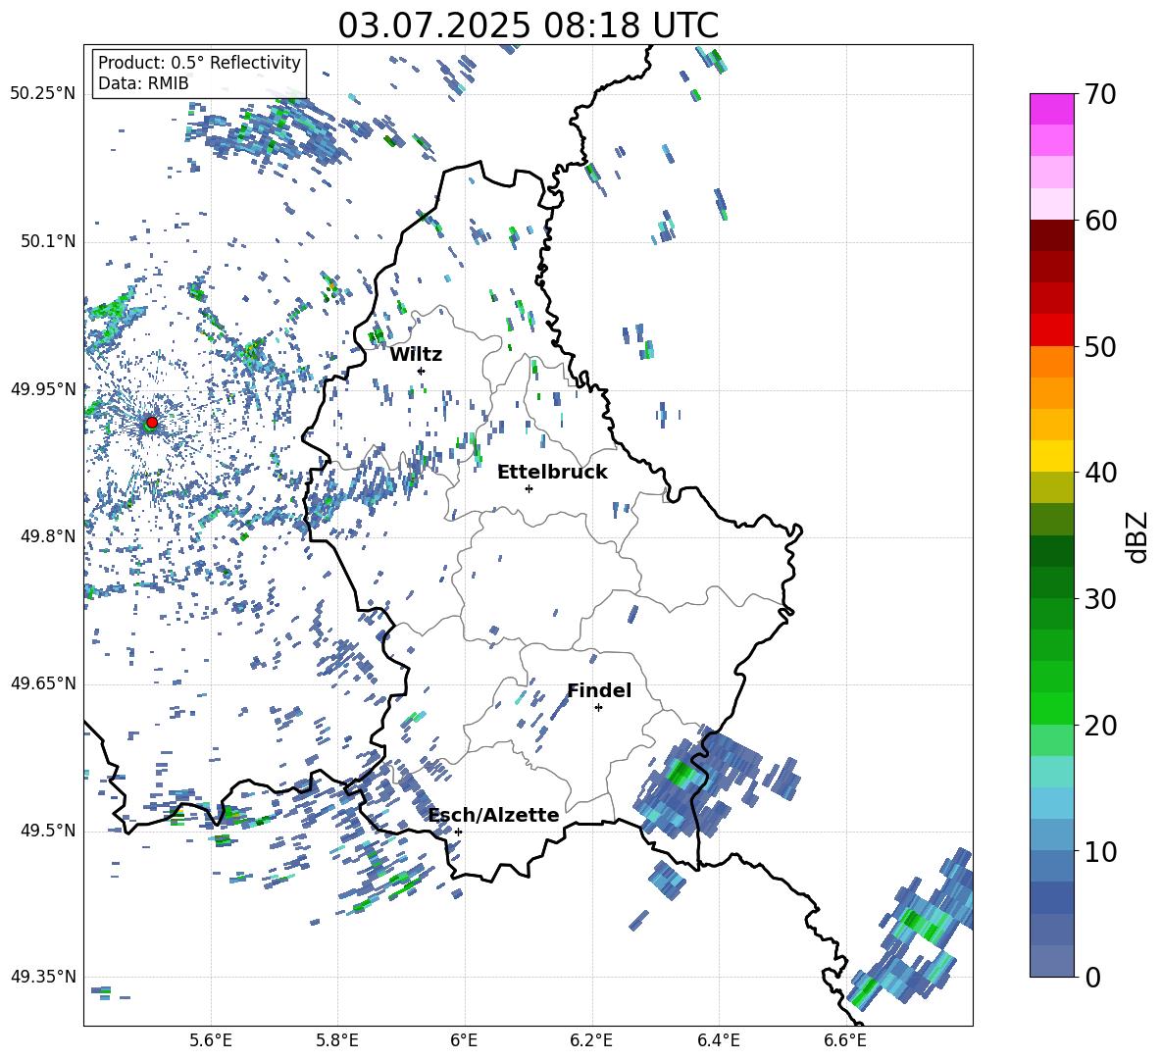
Task: Click the title 03.07.2025 08:18 UTC
Action: (x=528, y=25)
